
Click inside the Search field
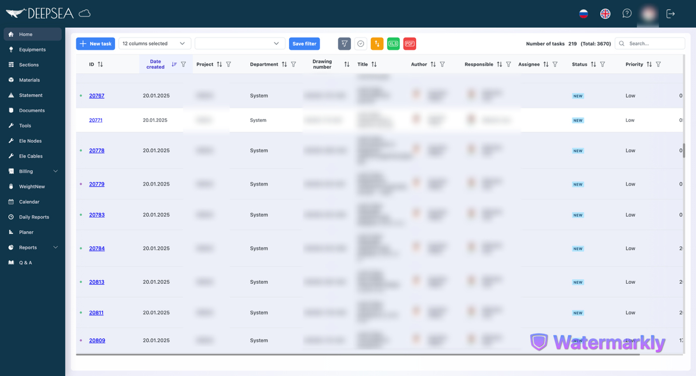653,43
